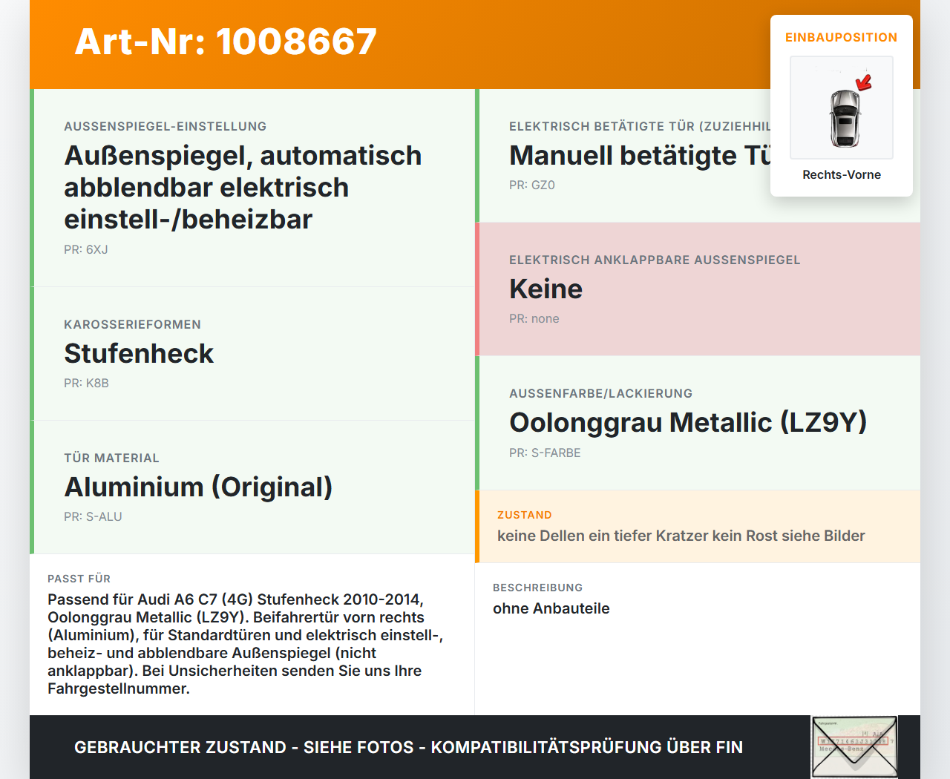The image size is (950, 779).
Task: Switch to the Einbauposition card labeled Rechts-Vorne
Action: click(x=842, y=175)
